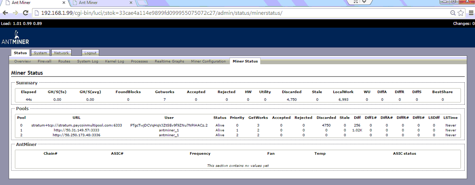The width and height of the screenshot is (475, 185).
Task: Click the PTgcTvjDCVqHqVJZtSEv9f9ZNu7NPiHACz.2 user
Action: point(169,125)
